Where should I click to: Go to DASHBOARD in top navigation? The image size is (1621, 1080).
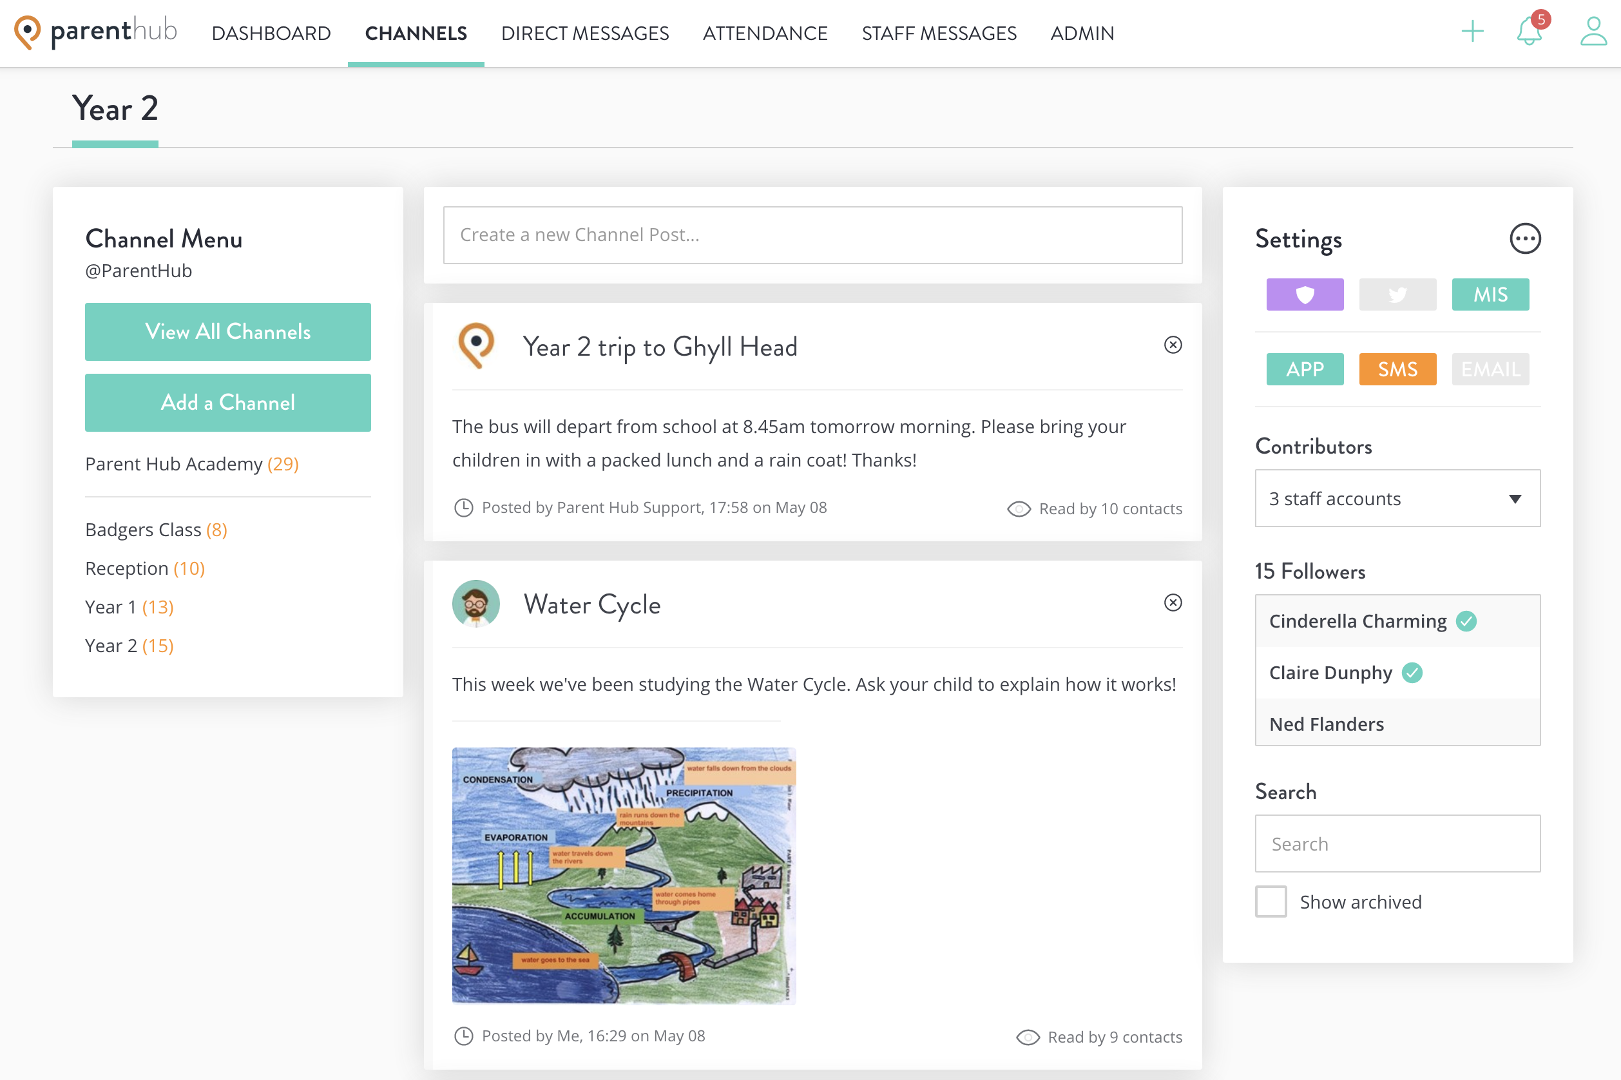point(271,33)
